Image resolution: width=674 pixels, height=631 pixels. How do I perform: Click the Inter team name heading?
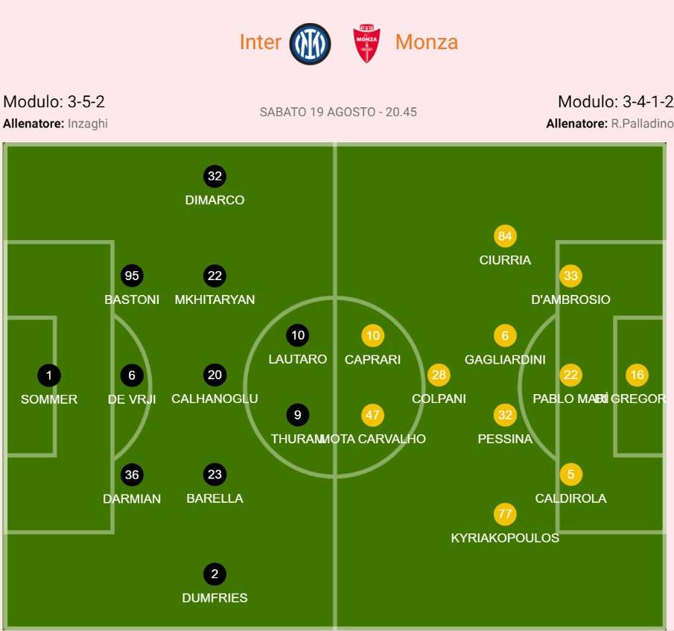(x=260, y=42)
